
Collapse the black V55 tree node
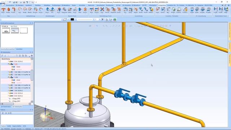(x=8, y=77)
